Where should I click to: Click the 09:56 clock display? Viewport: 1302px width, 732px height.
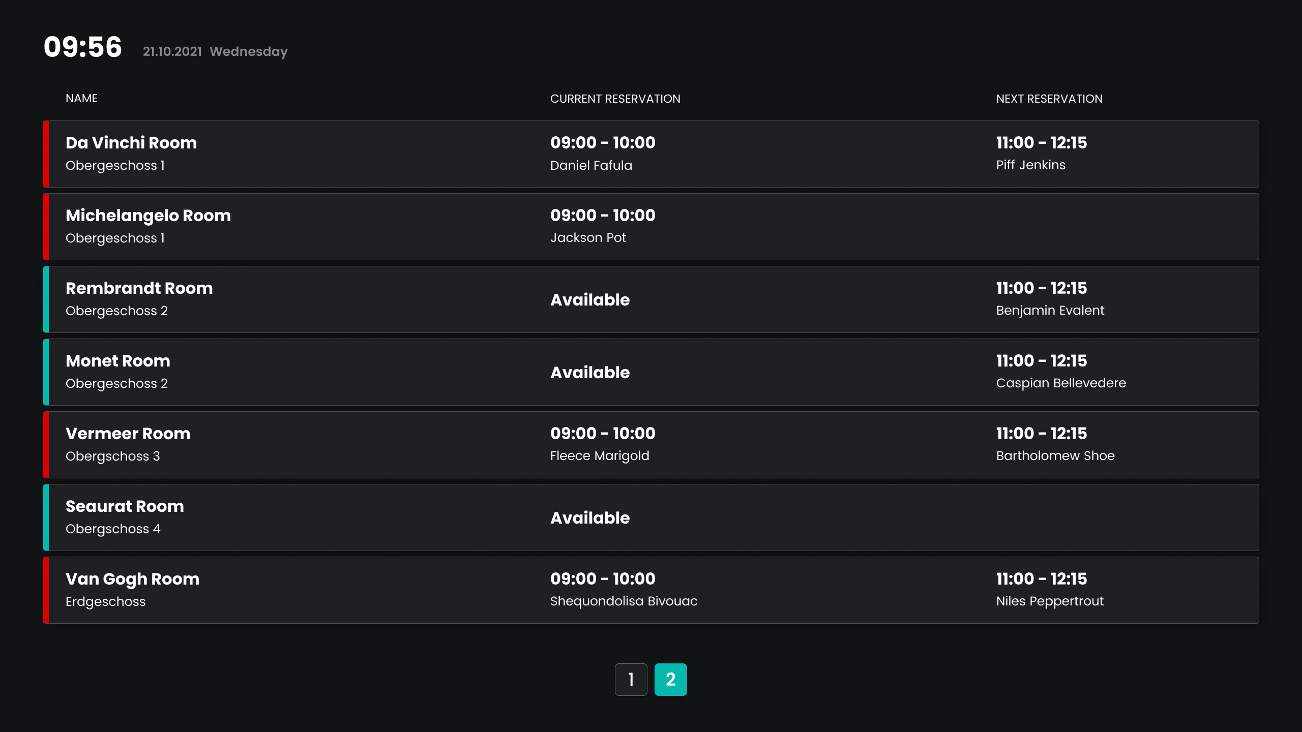pos(83,47)
